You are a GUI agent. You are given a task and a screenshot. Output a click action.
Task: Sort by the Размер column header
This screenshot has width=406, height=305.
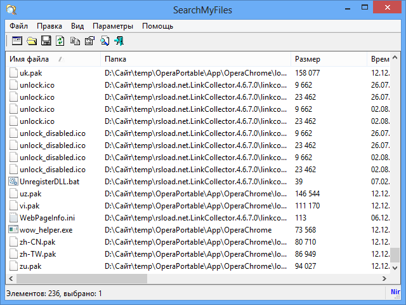tap(329, 59)
